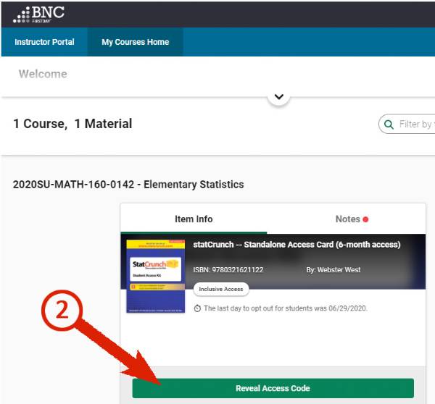Click the opt-out clock icon

[x=197, y=308]
